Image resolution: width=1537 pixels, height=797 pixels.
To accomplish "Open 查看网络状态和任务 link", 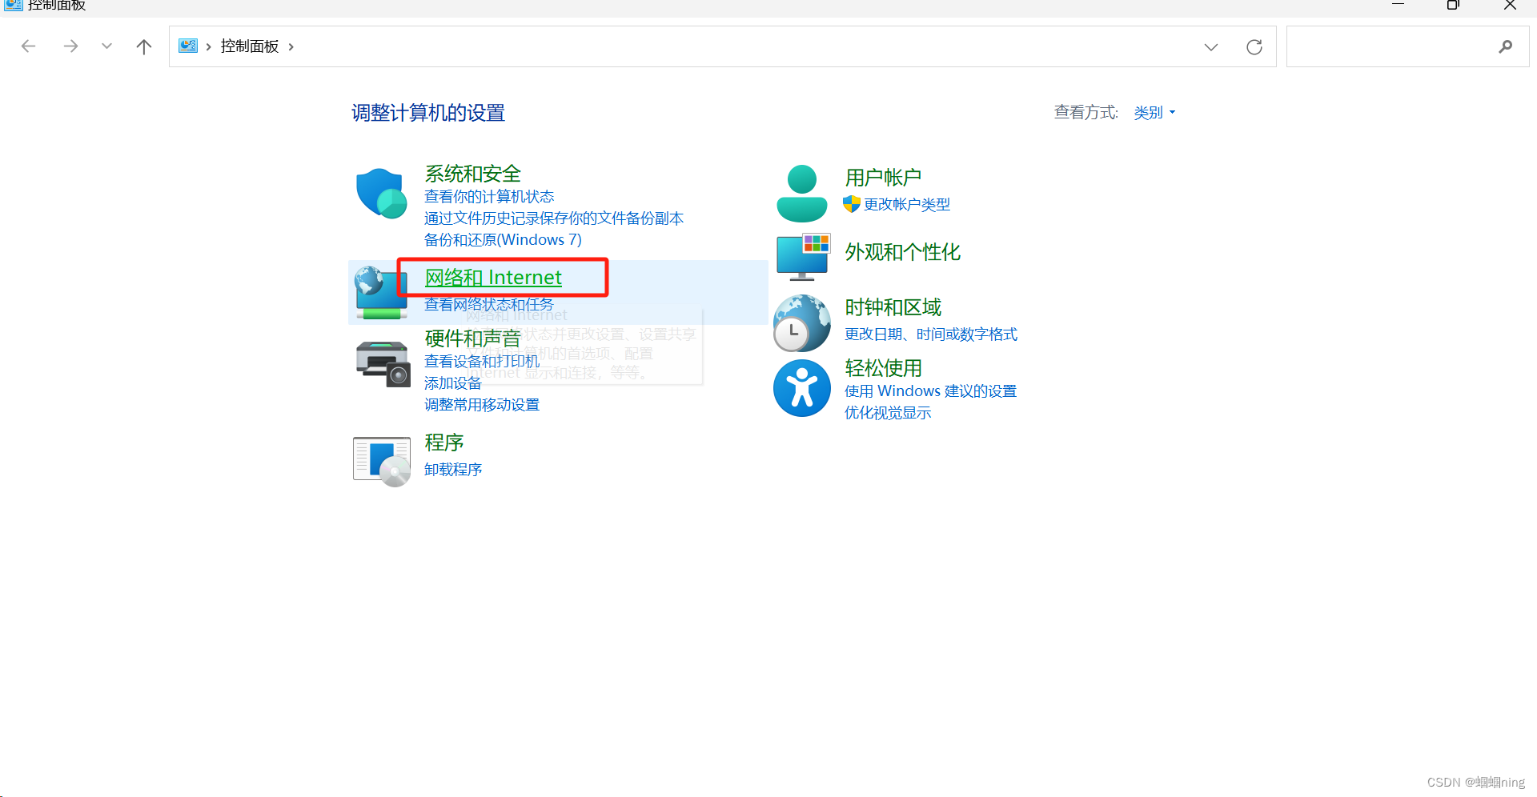I will coord(489,305).
